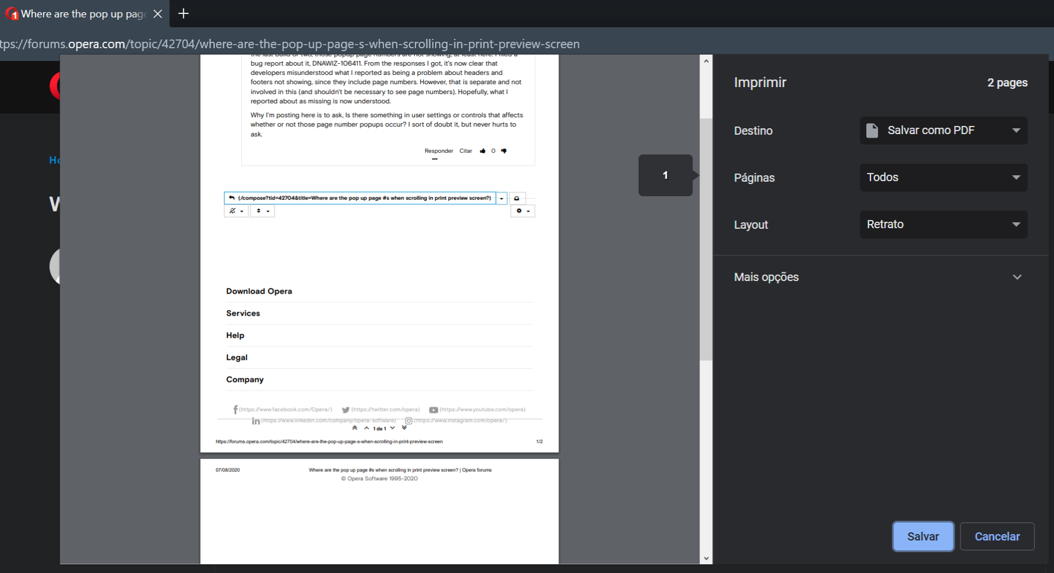Screen dimensions: 1054x573
Task: Click the Instagram icon in preview footer
Action: pyautogui.click(x=408, y=421)
